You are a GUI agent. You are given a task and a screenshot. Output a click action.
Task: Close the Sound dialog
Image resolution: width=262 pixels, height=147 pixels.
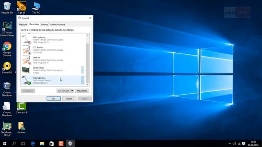(90, 18)
